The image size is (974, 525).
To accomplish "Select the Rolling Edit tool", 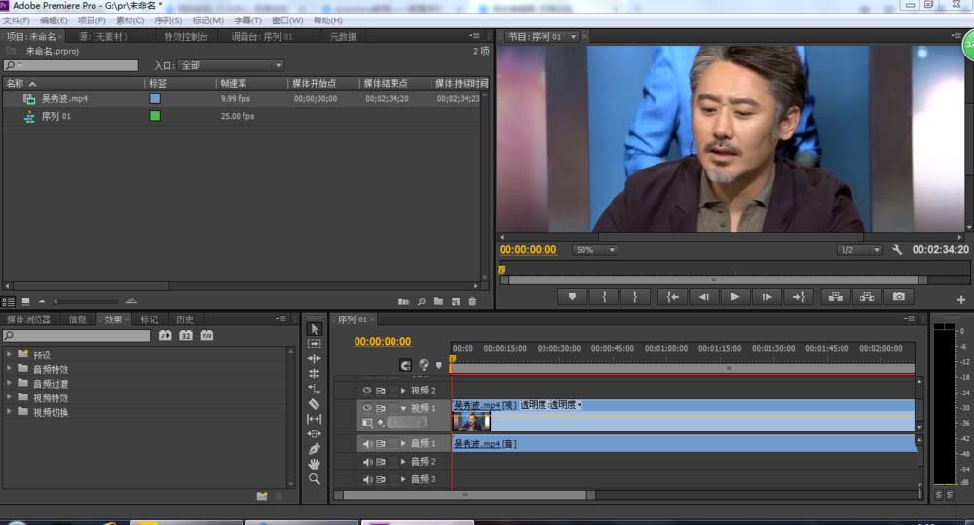I will pyautogui.click(x=315, y=374).
